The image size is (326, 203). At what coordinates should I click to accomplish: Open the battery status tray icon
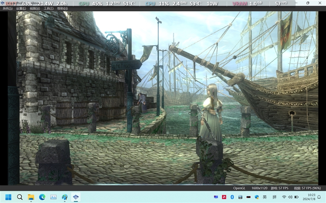(x=297, y=197)
